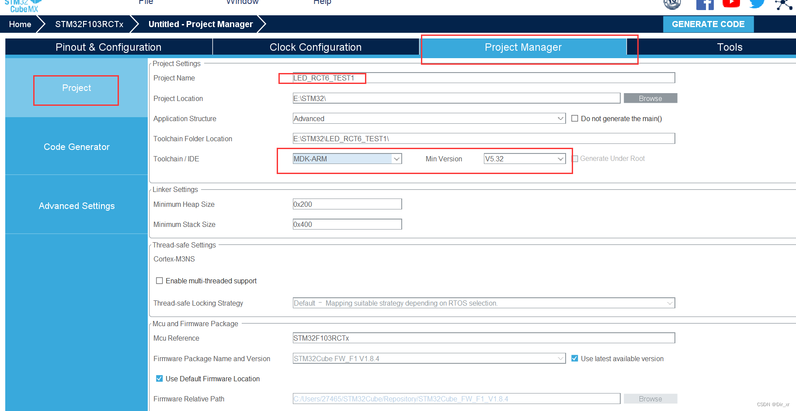Click the Mcu and Firmware Package title
Screen dimensions: 796x411
(x=195, y=324)
